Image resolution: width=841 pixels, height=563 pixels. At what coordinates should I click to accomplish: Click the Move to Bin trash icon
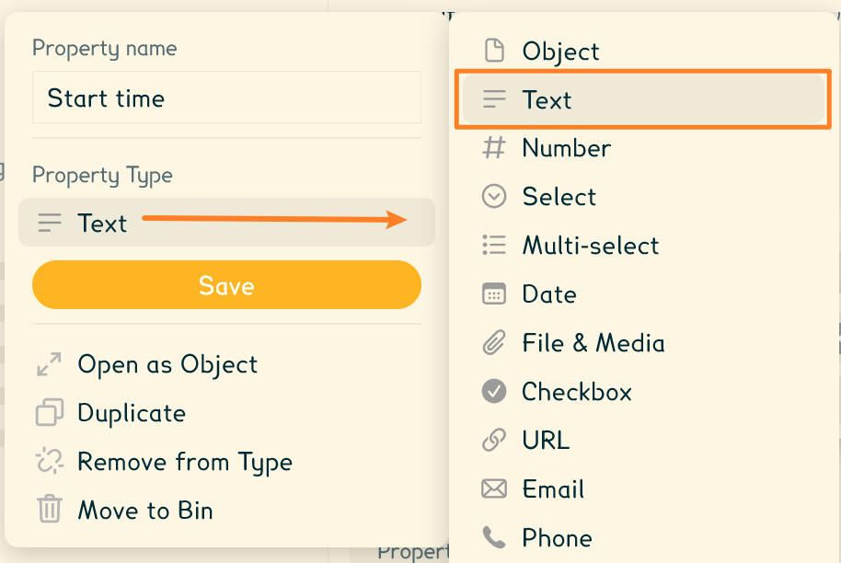point(48,511)
